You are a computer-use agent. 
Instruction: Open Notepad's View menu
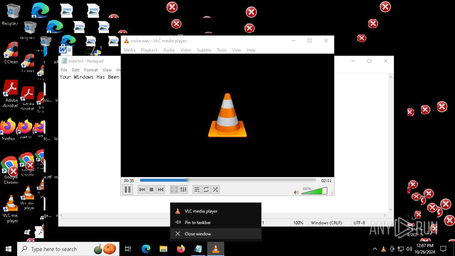tap(107, 70)
